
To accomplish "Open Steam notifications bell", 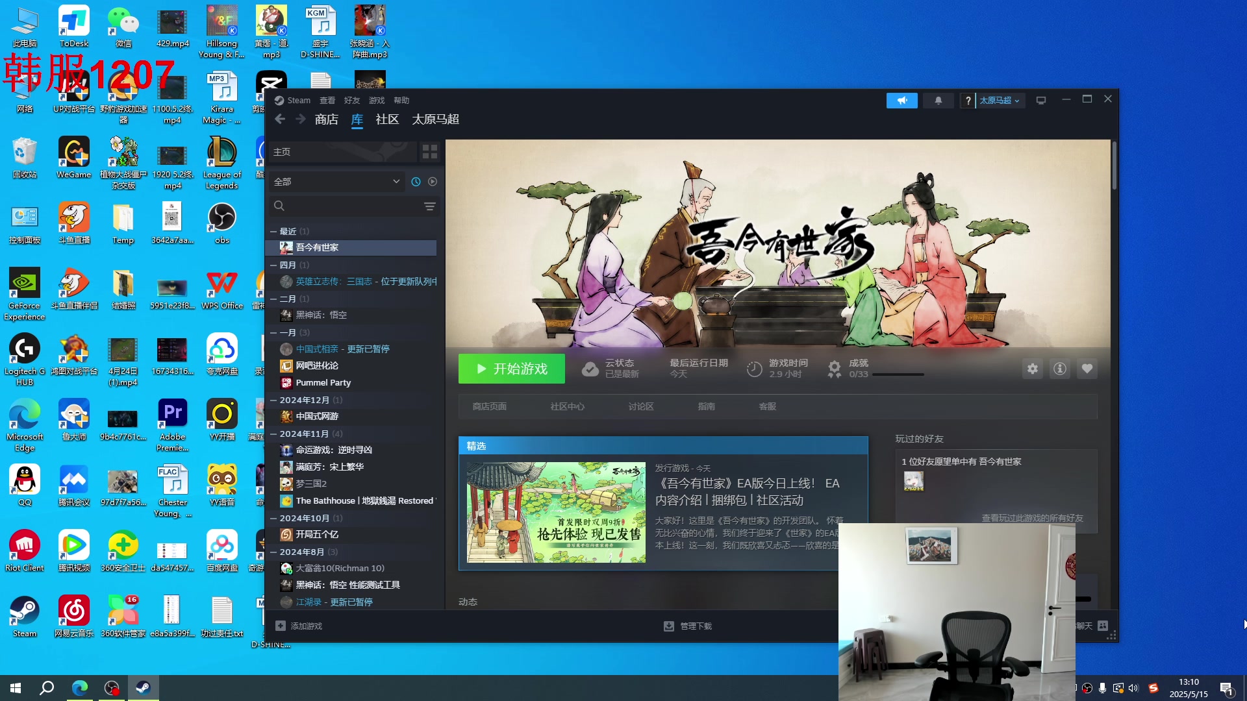I will point(938,101).
